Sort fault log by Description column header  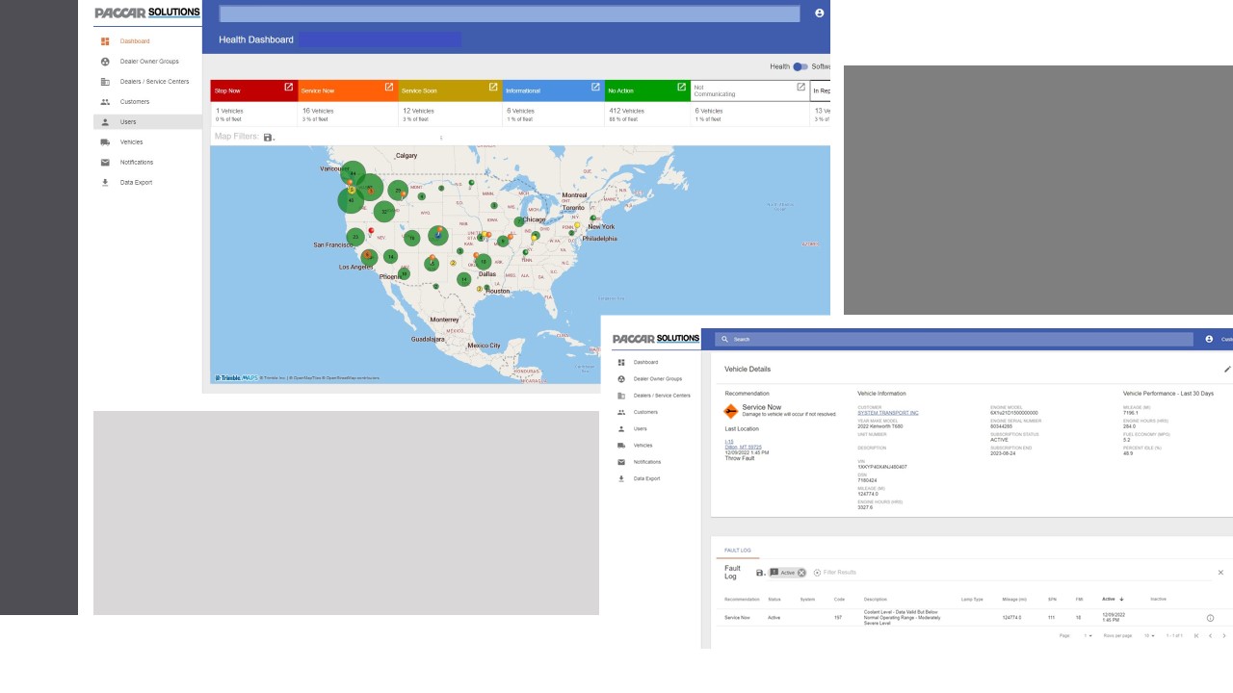tap(876, 599)
